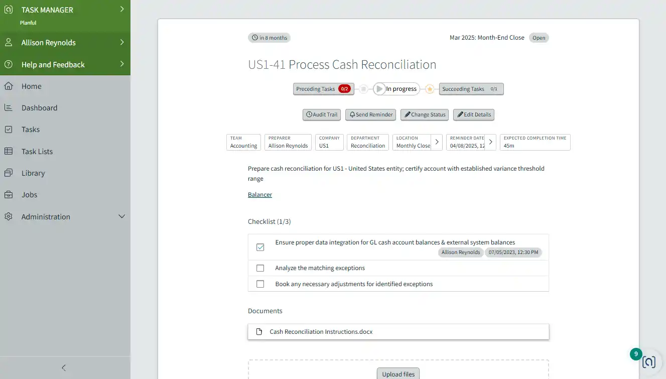The image size is (666, 379).
Task: Click the Send Reminder button
Action: click(370, 114)
